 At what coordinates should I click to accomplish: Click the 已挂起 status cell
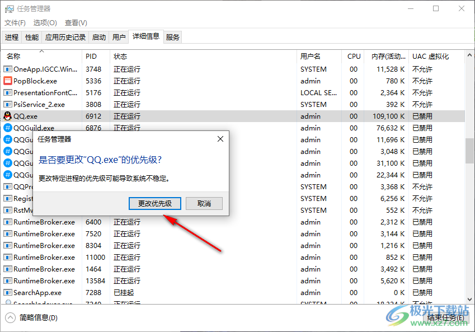pos(124,293)
